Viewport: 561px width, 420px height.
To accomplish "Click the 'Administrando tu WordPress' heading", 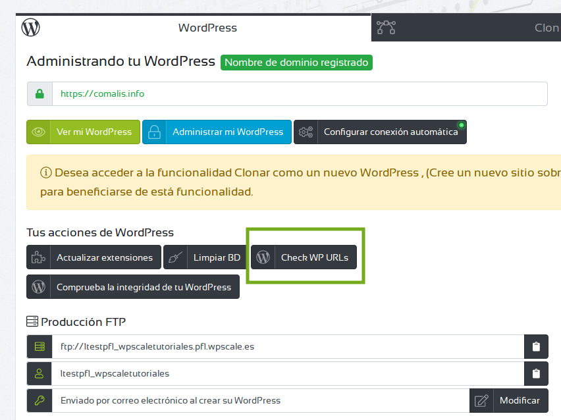I will pos(121,61).
